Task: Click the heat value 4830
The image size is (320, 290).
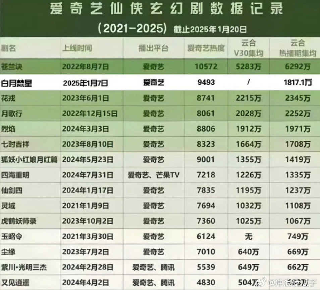Action: point(206,283)
